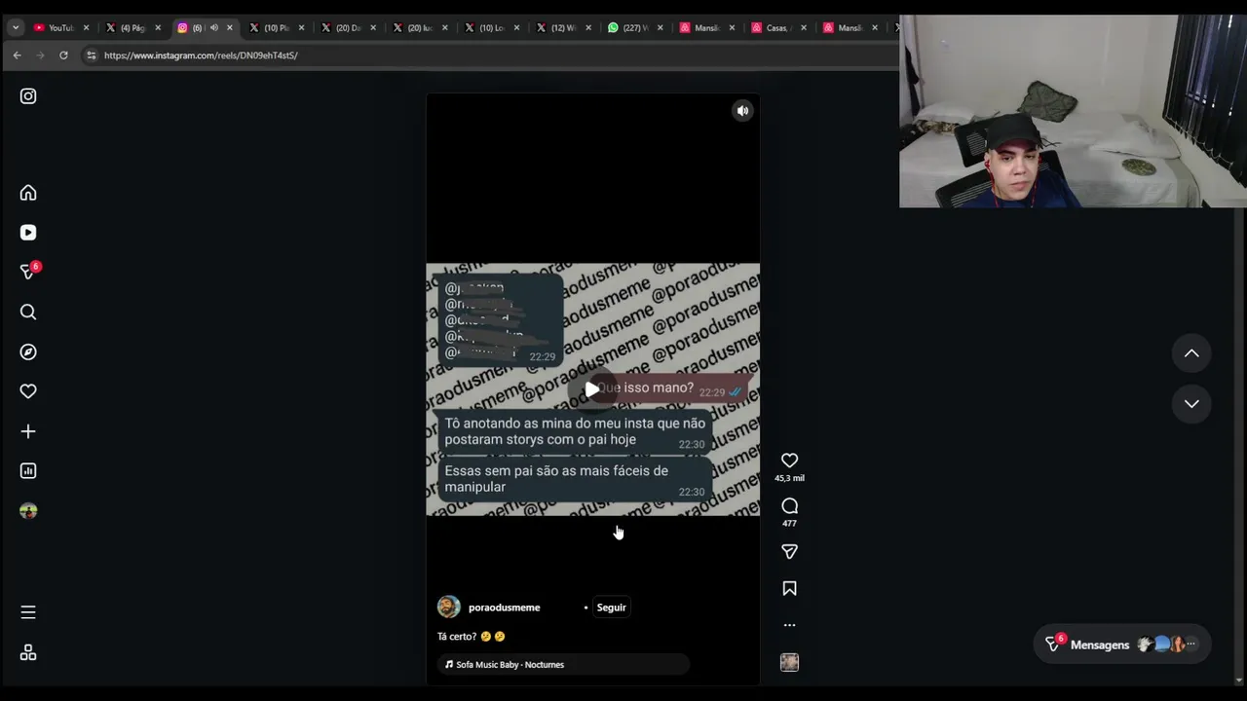Image resolution: width=1247 pixels, height=701 pixels.
Task: Open Notifications heart icon in the sidebar
Action: tap(28, 391)
